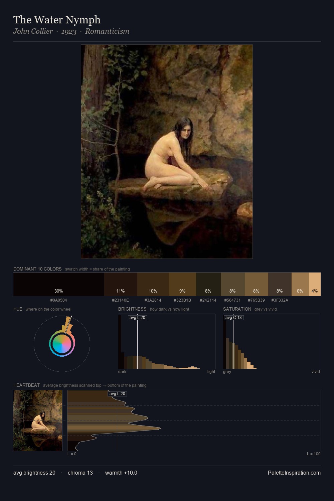Select the 4% light peach swatch
The image size is (334, 501).
point(315,284)
